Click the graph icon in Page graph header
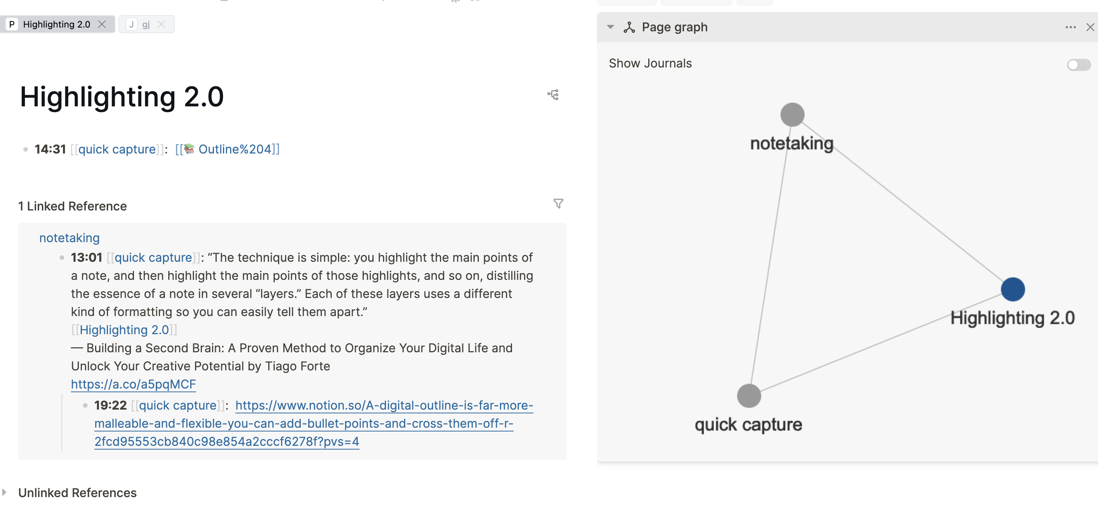Image resolution: width=1098 pixels, height=522 pixels. [x=629, y=27]
